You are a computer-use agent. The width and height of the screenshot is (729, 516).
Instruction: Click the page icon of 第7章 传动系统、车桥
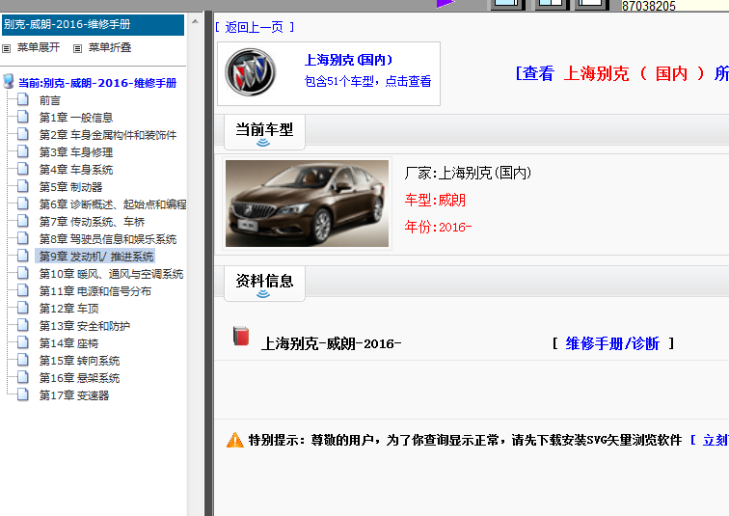click(23, 221)
